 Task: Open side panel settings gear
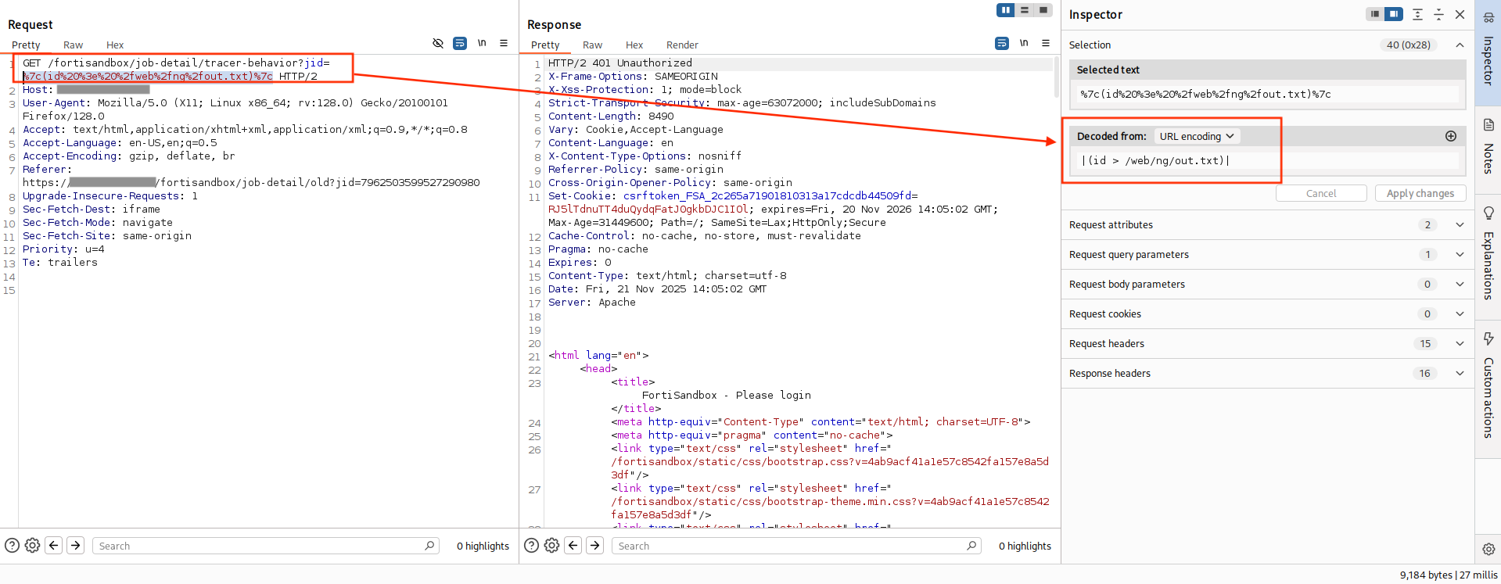coord(1488,549)
